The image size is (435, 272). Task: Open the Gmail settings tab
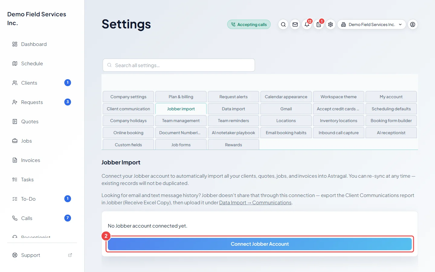tap(286, 109)
